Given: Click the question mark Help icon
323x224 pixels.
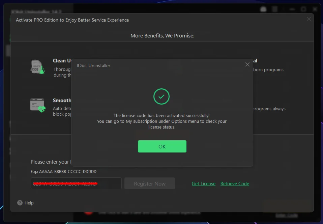Looking at the screenshot, I should pos(20,203).
